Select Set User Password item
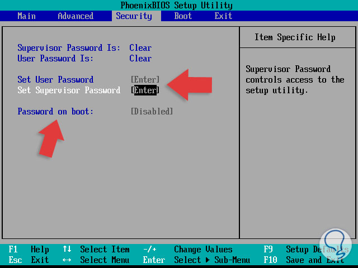The width and height of the screenshot is (358, 268). (55, 79)
